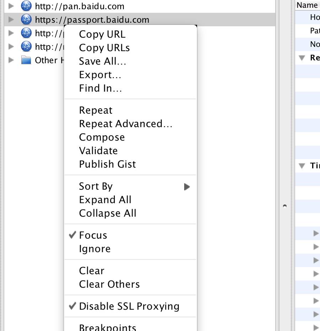Screen dimensions: 320x331
Task: Collapse the Timing section in the details panel
Action: click(x=302, y=165)
